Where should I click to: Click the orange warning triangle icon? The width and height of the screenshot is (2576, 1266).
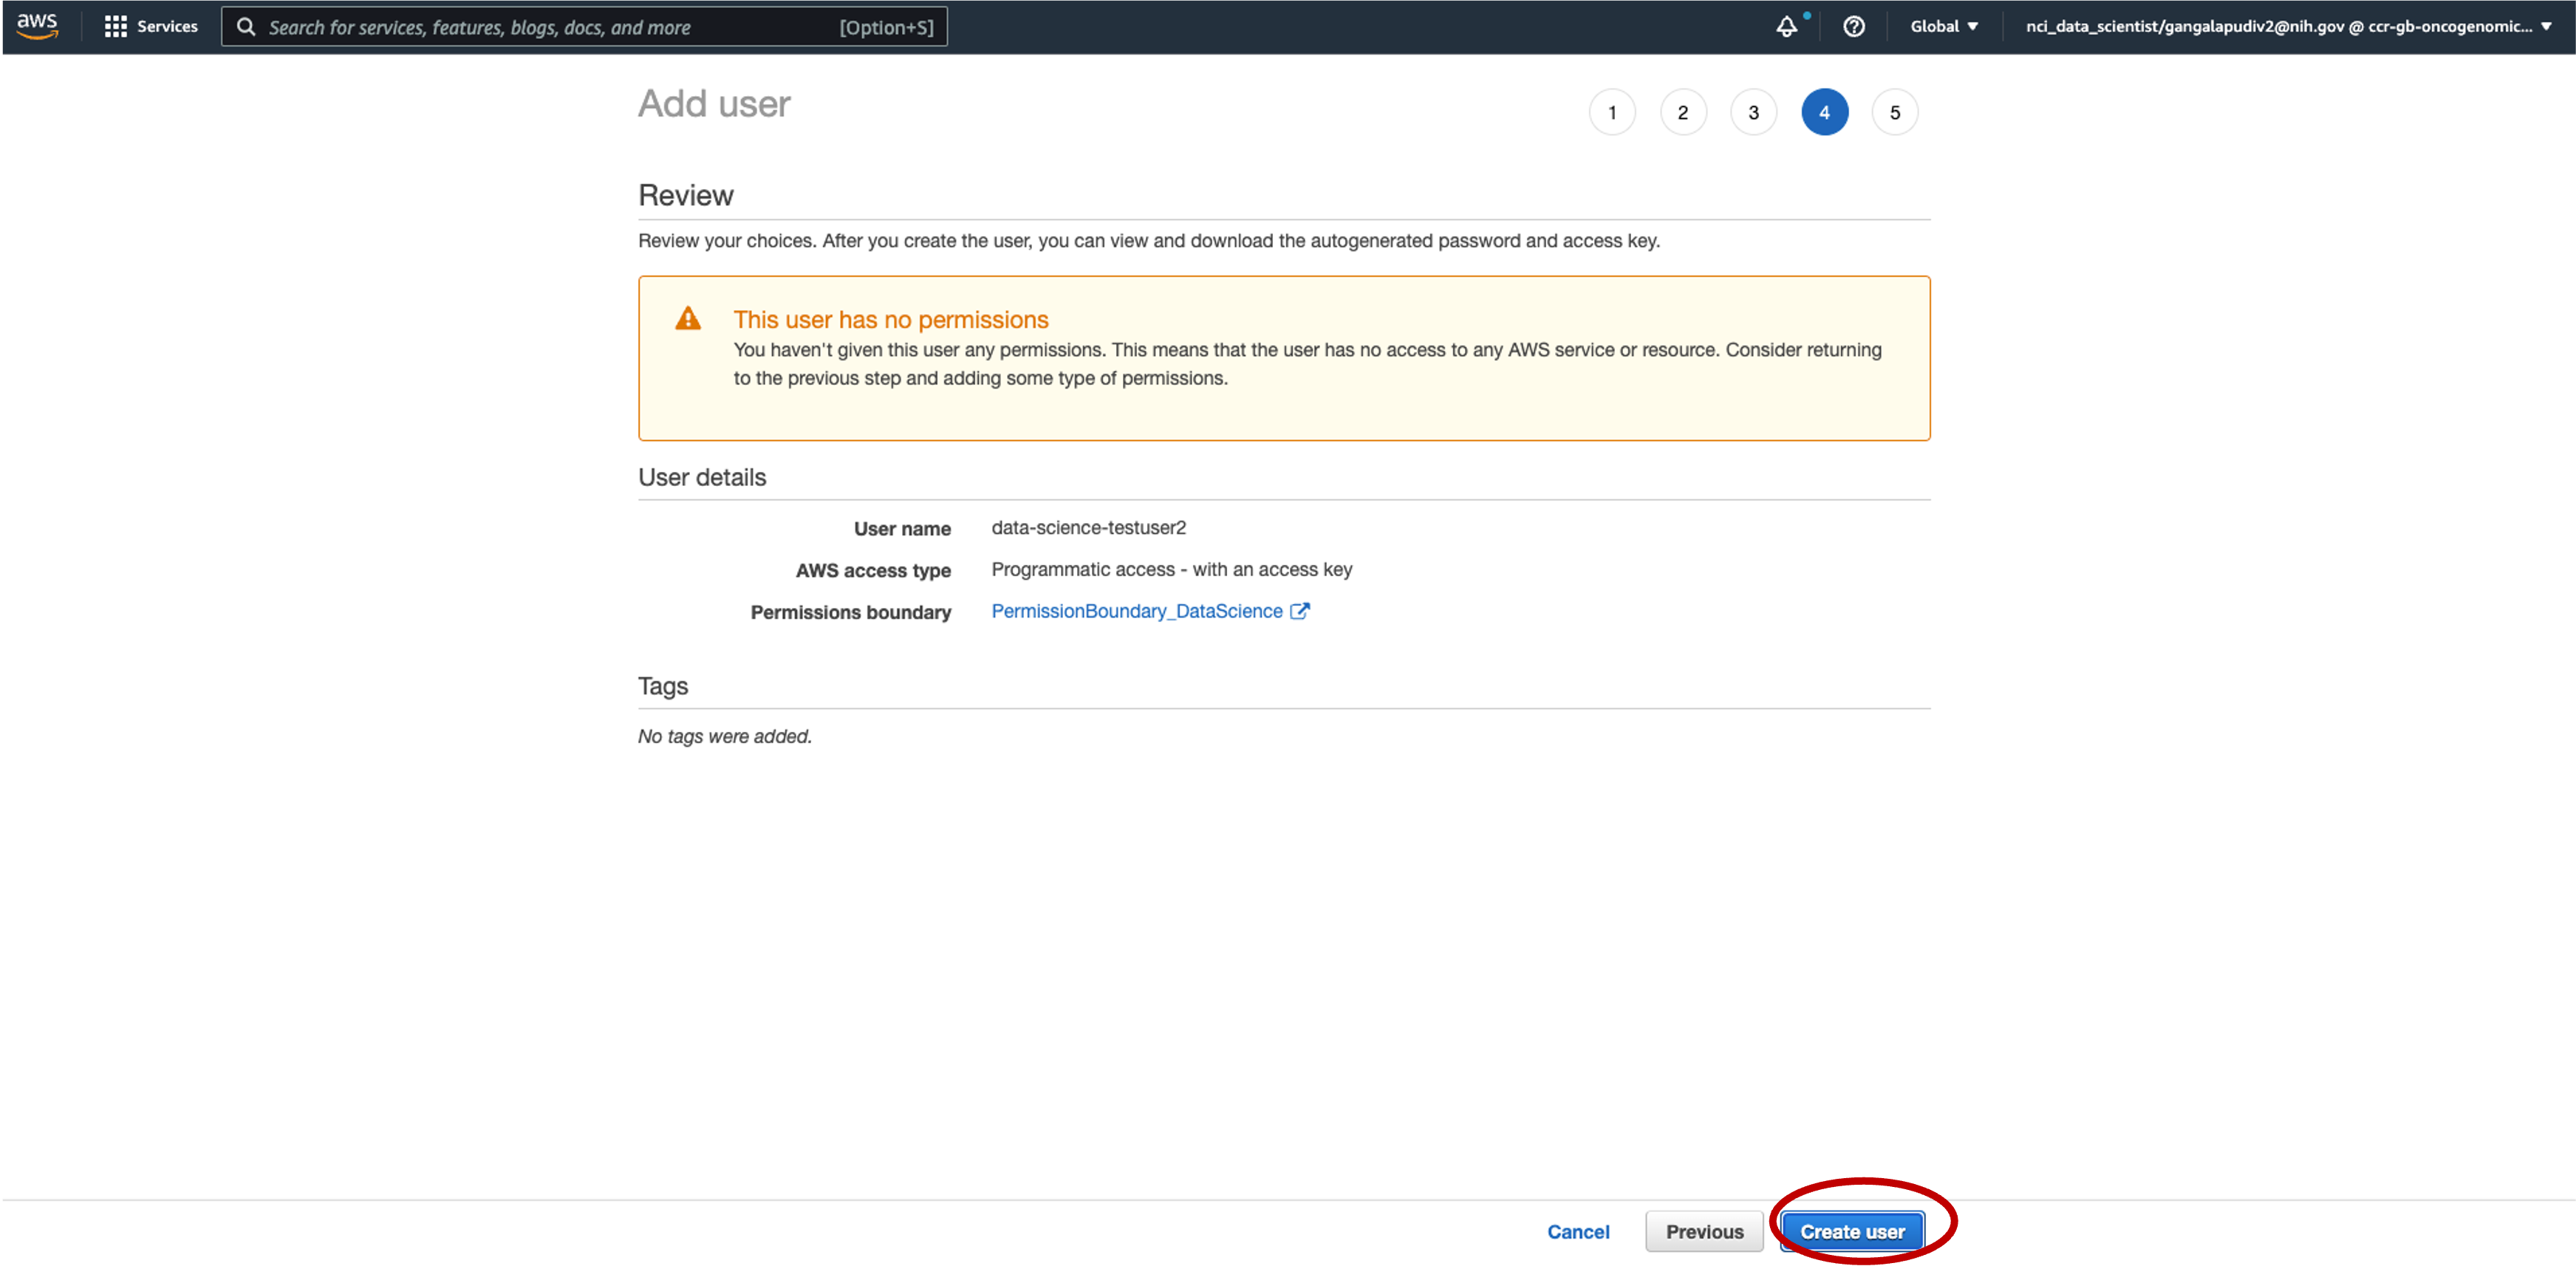point(688,319)
